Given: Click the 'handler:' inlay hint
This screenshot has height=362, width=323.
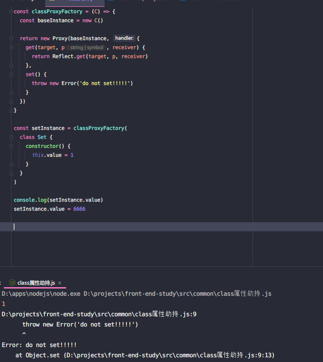Looking at the screenshot, I should [124, 38].
